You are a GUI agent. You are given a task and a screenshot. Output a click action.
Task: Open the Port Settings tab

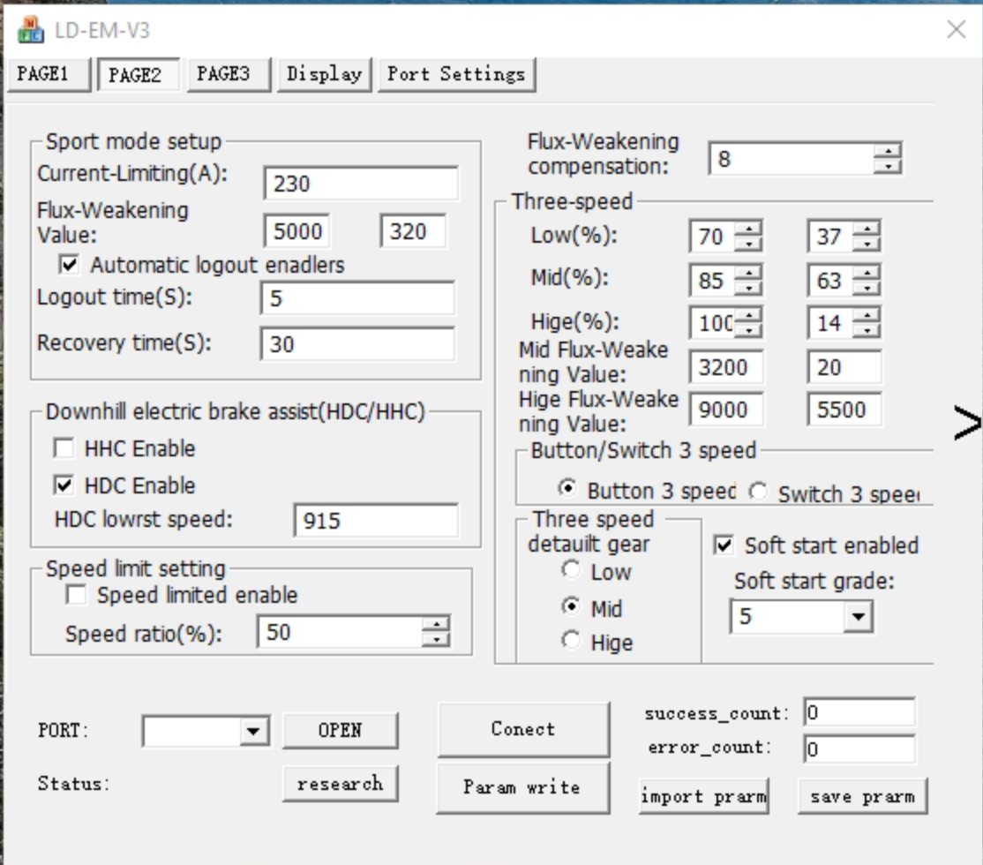point(455,74)
